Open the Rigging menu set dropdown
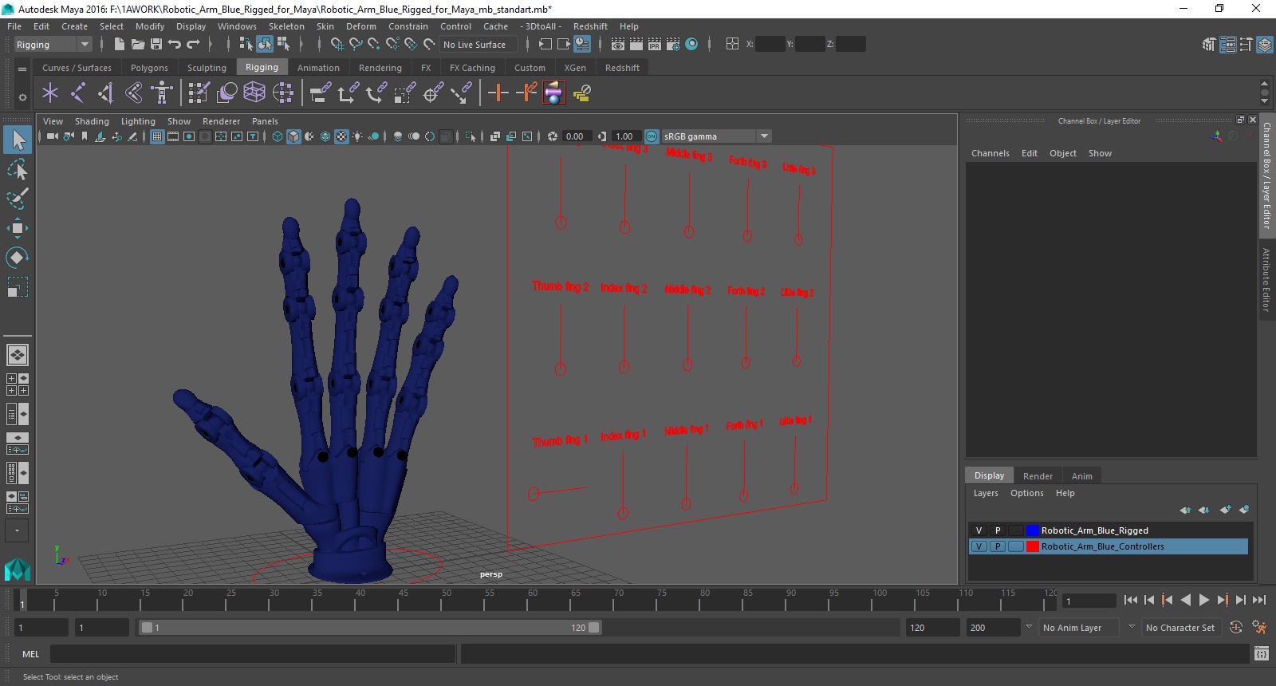 click(x=53, y=45)
